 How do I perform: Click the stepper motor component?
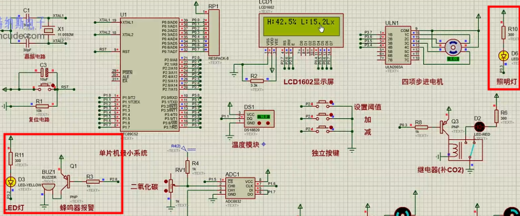(x=453, y=47)
